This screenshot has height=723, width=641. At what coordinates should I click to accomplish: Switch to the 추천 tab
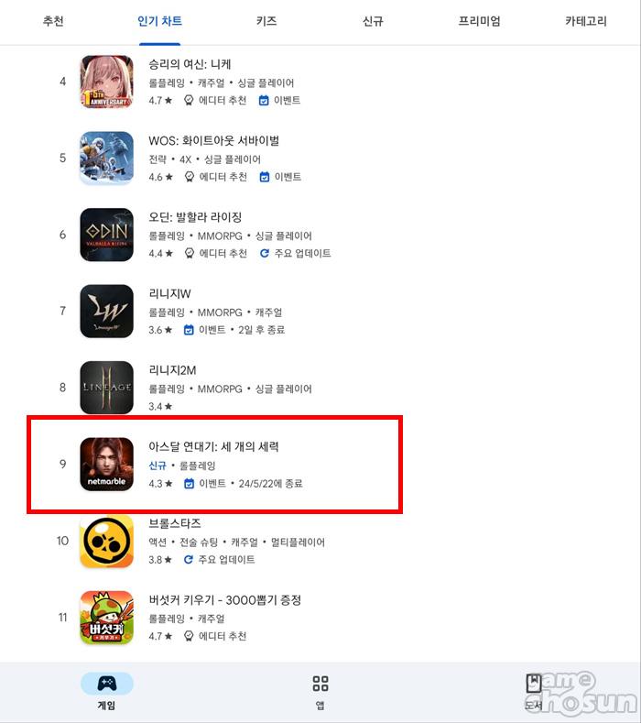[53, 21]
